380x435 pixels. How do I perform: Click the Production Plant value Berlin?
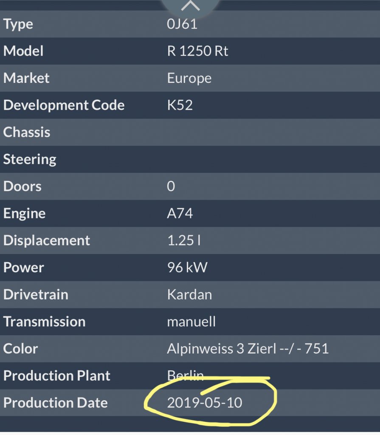[185, 376]
